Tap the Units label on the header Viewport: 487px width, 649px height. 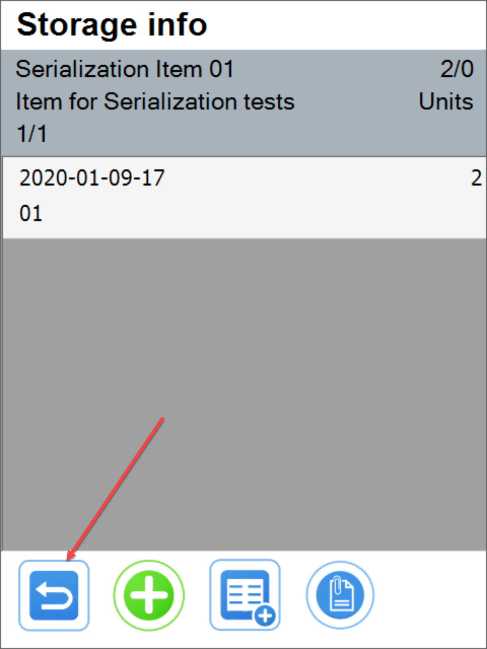(446, 102)
